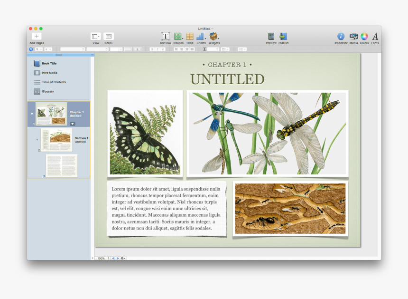Select Table of Contents in sidebar
The image size is (408, 299).
pyautogui.click(x=53, y=82)
